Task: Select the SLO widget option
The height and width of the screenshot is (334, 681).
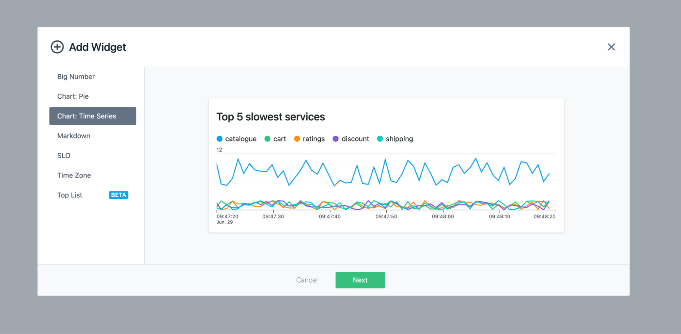Action: tap(64, 156)
